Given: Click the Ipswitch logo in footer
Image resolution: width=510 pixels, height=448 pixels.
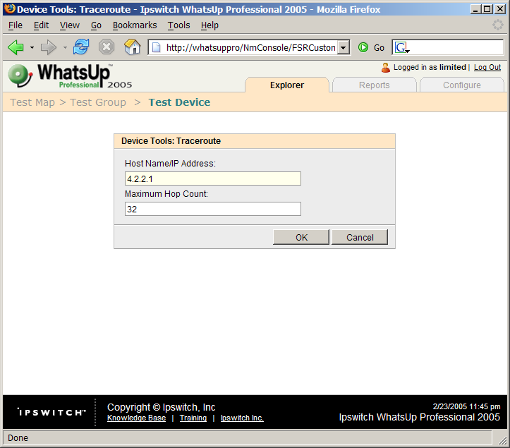Looking at the screenshot, I should point(51,411).
